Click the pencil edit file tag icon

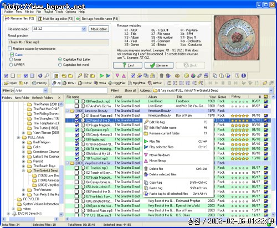tap(80, 76)
